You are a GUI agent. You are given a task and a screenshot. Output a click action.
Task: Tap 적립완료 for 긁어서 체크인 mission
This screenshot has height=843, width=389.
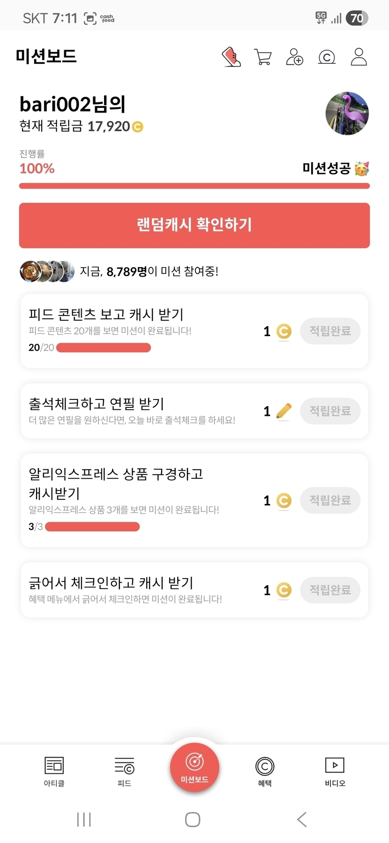330,590
